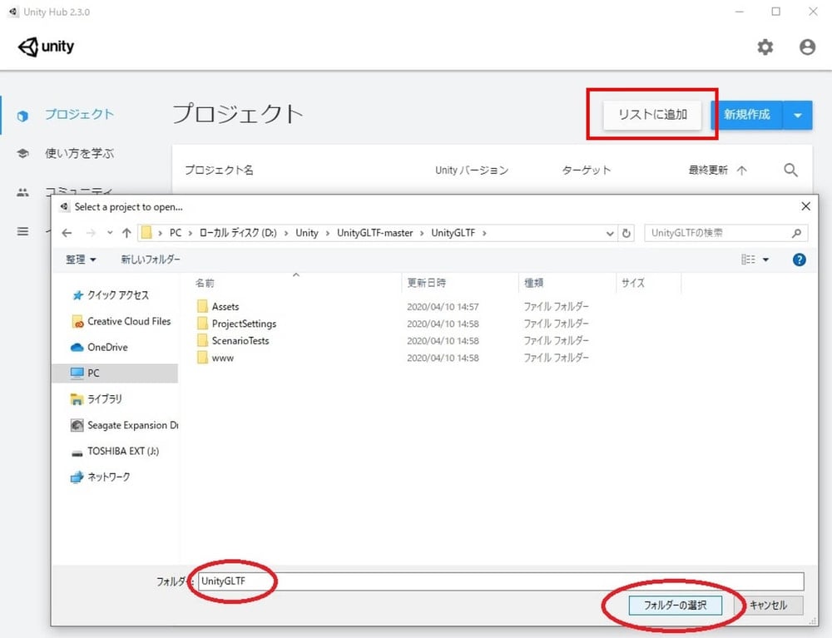Click the キャンセル button
Image resolution: width=832 pixels, height=638 pixels.
(x=768, y=605)
